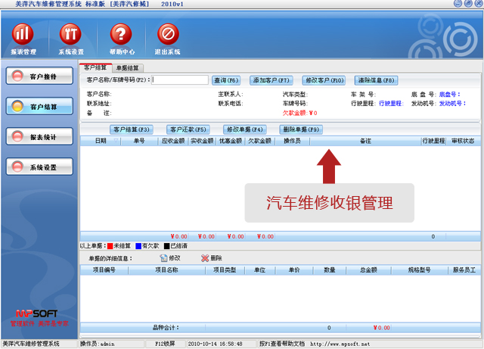Switch to the 单据结算 tab
The image size is (484, 349).
(125, 68)
